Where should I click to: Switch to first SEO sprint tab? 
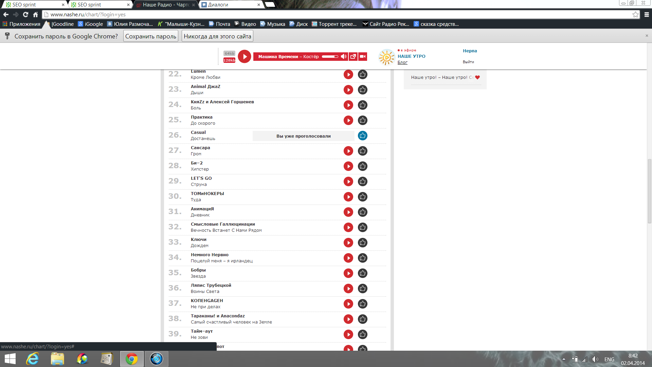pyautogui.click(x=34, y=5)
